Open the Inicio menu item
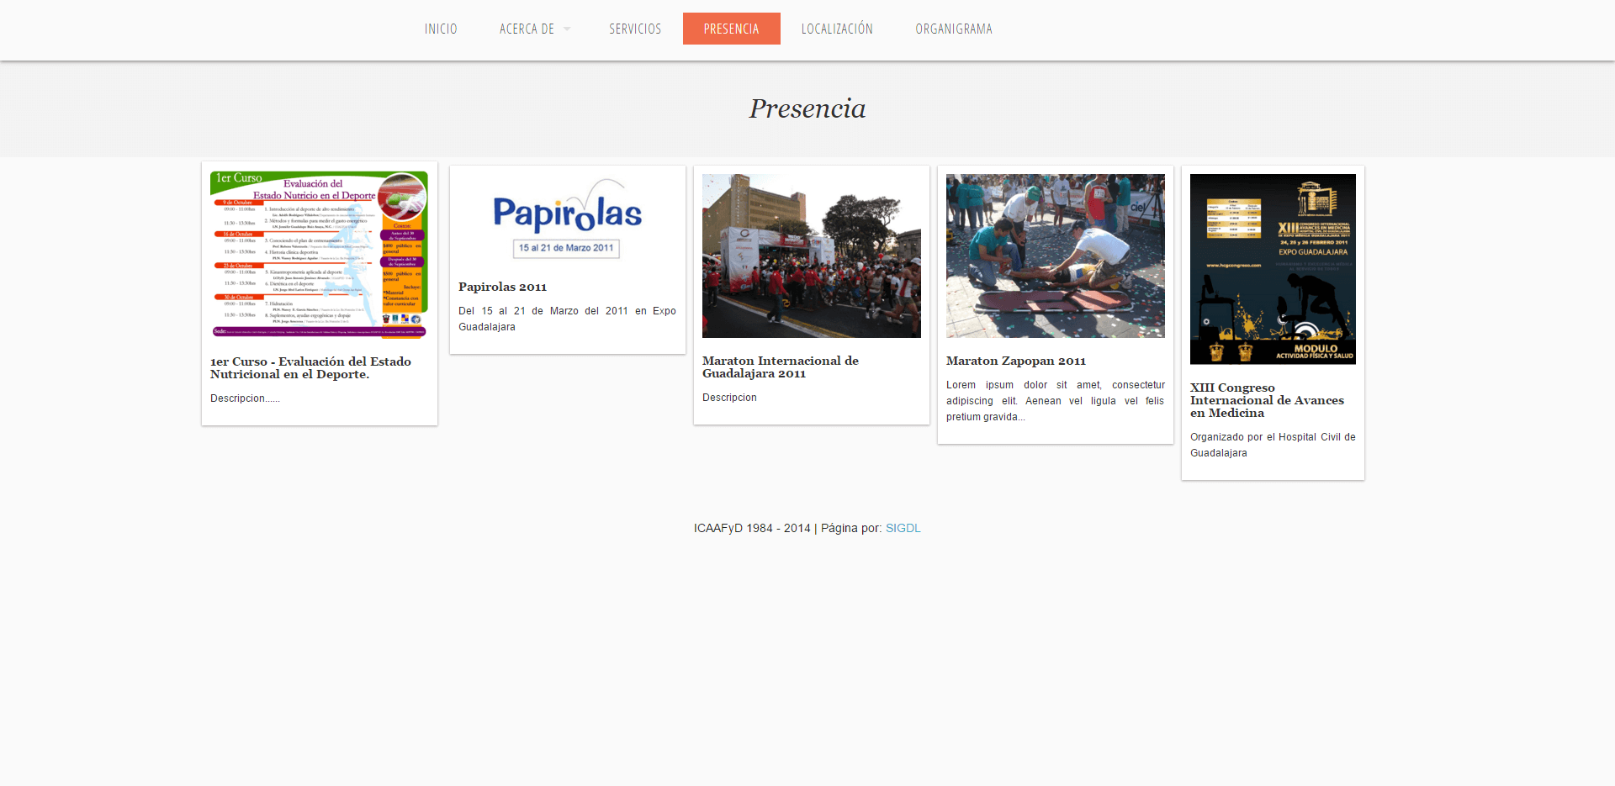Image resolution: width=1615 pixels, height=786 pixels. pos(441,29)
